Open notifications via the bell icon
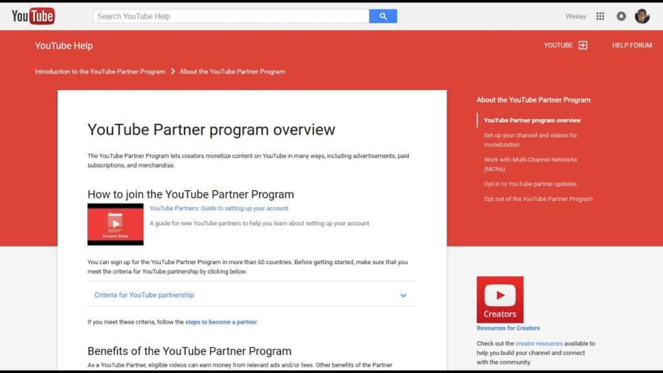 coord(620,16)
